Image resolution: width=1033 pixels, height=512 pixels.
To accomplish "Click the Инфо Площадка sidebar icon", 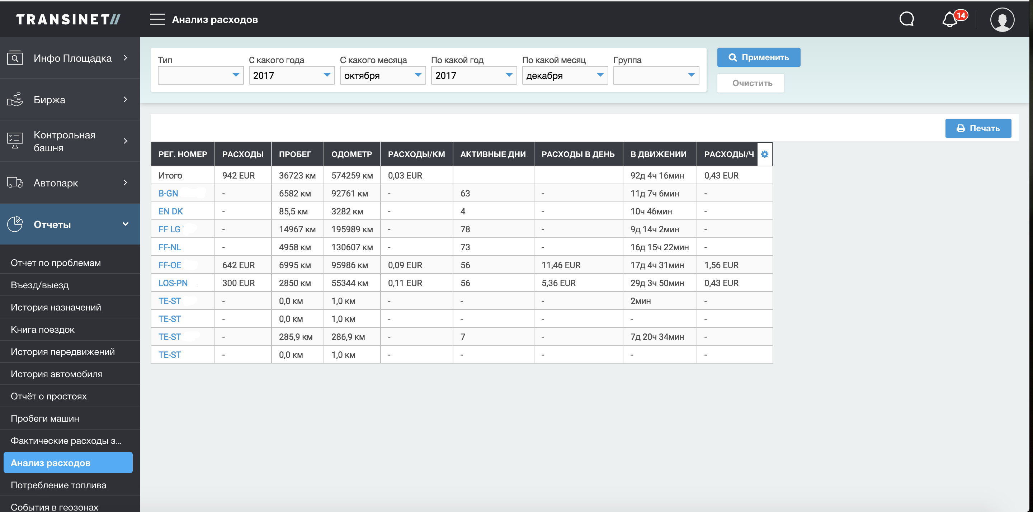I will point(15,58).
